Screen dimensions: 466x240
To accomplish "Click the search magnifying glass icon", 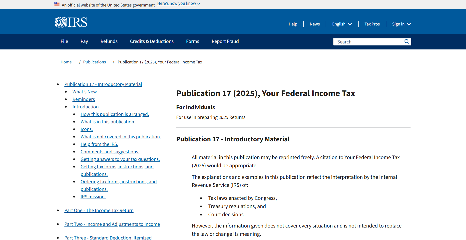I will [x=407, y=41].
